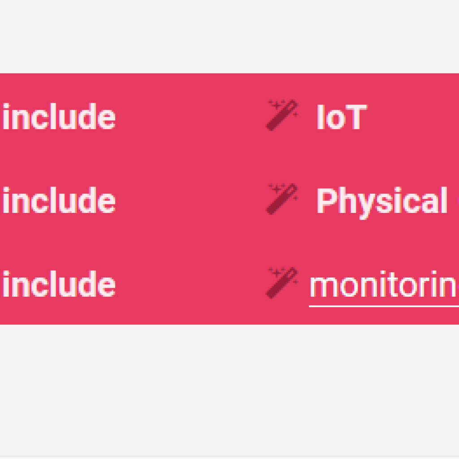The image size is (459, 459).
Task: Click the gray area below the red panel
Action: click(229, 390)
